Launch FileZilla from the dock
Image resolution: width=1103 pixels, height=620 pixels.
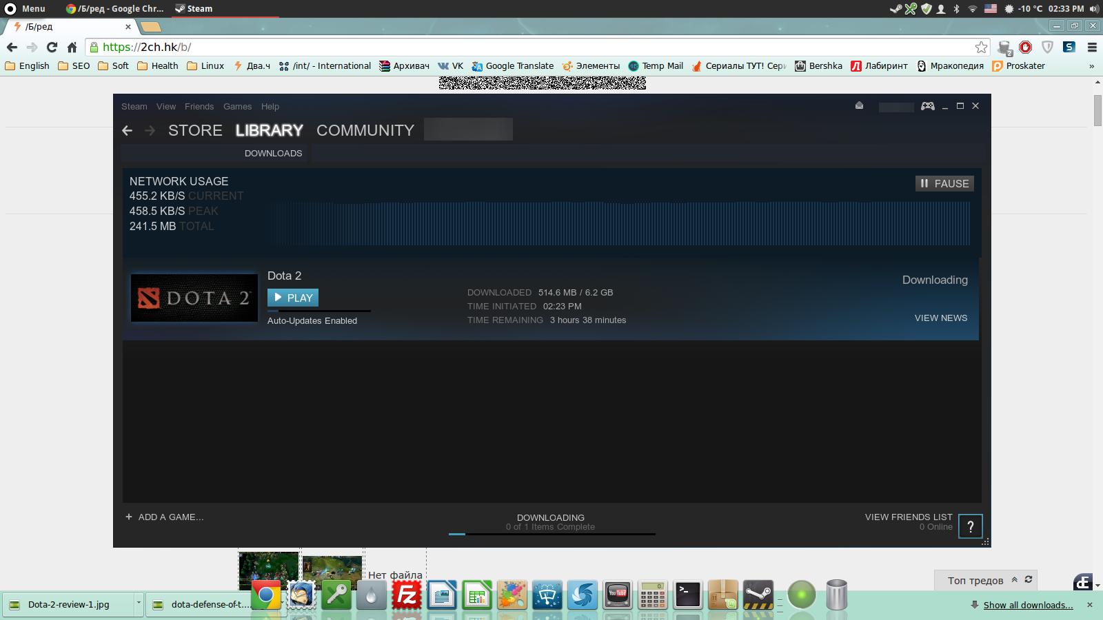click(407, 595)
